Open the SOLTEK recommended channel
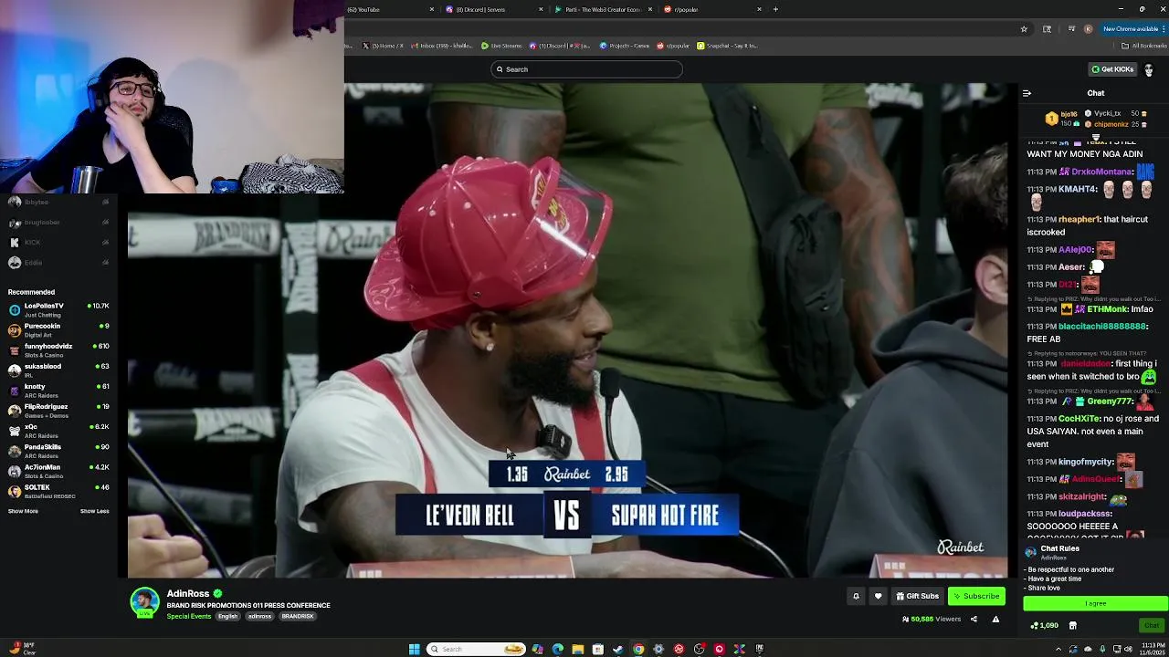Viewport: 1169px width, 657px height. click(58, 490)
